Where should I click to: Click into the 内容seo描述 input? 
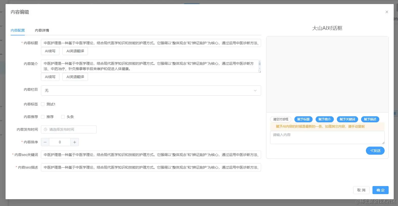click(x=151, y=167)
